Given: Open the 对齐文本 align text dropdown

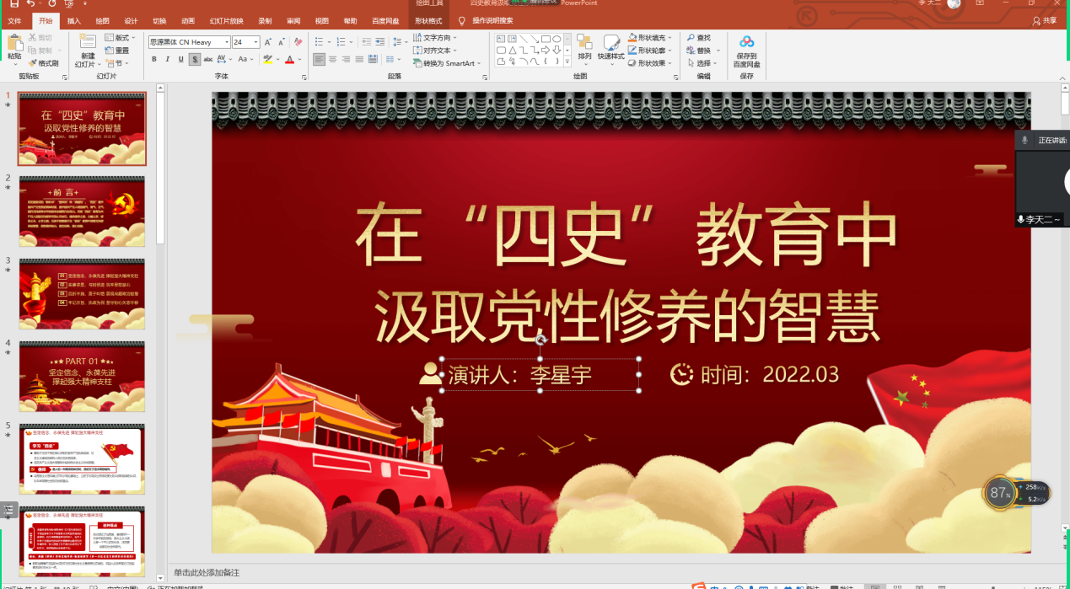Looking at the screenshot, I should click(434, 51).
